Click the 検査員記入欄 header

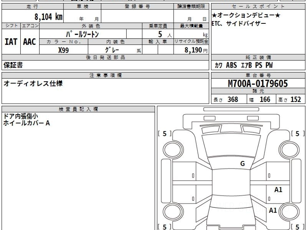point(78,109)
